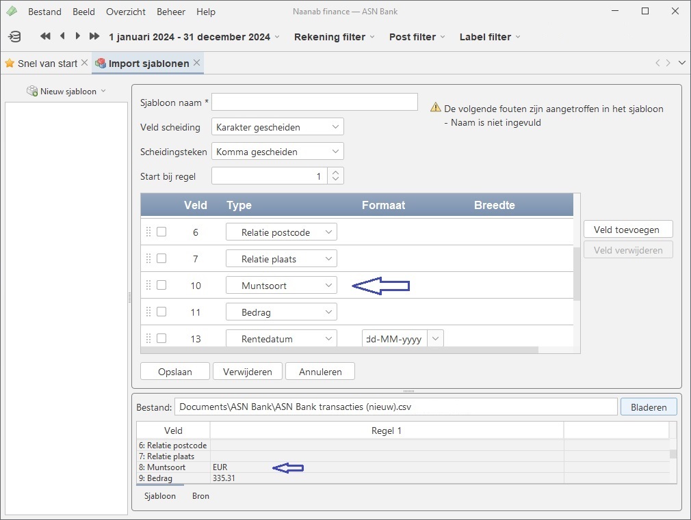
Task: Open the Beheer menu
Action: 170,12
